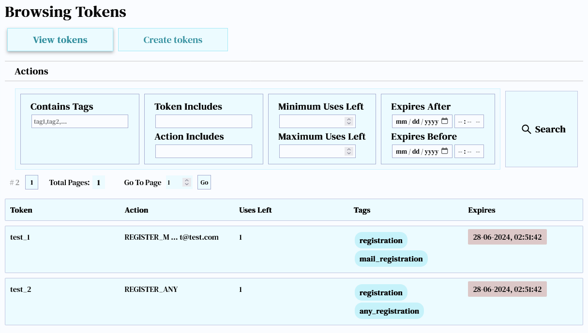Switch to the Create tokens tab
Viewport: 588px width, 333px height.
(173, 40)
